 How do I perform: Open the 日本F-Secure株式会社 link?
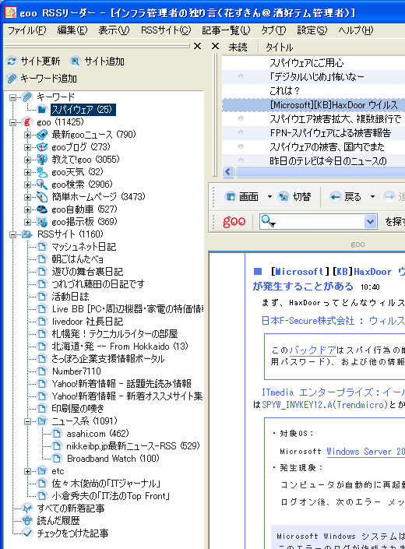point(333,321)
